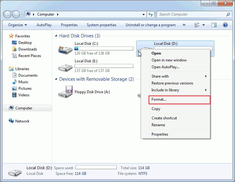Open the recent pages dropdown beside Forward

22,15
